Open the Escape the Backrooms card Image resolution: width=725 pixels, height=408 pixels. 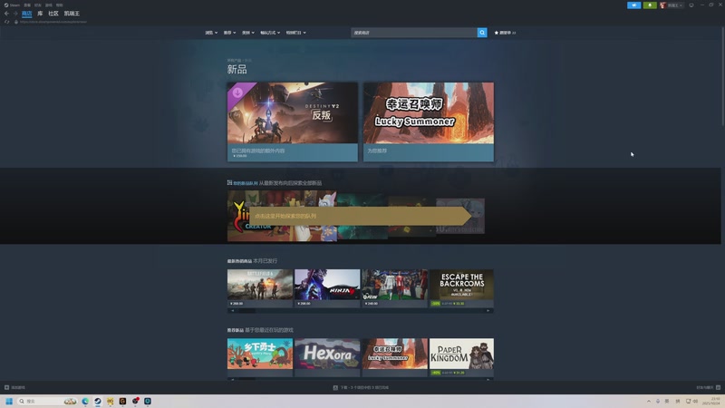461,288
